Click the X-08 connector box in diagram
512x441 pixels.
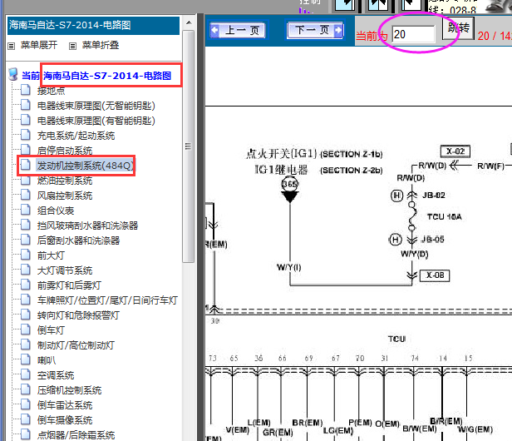coord(435,275)
